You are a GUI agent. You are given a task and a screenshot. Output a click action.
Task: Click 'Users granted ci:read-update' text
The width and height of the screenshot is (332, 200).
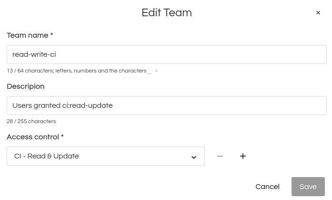(62, 105)
